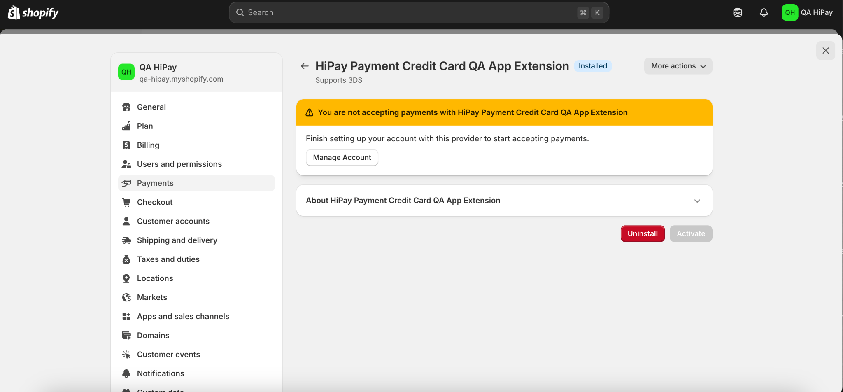The image size is (843, 392).
Task: Click the K shortcut key hint
Action: (597, 13)
